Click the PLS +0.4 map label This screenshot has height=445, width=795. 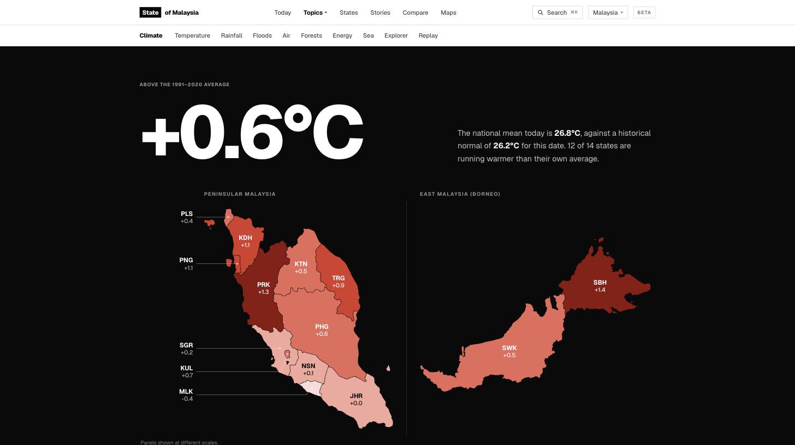point(187,218)
